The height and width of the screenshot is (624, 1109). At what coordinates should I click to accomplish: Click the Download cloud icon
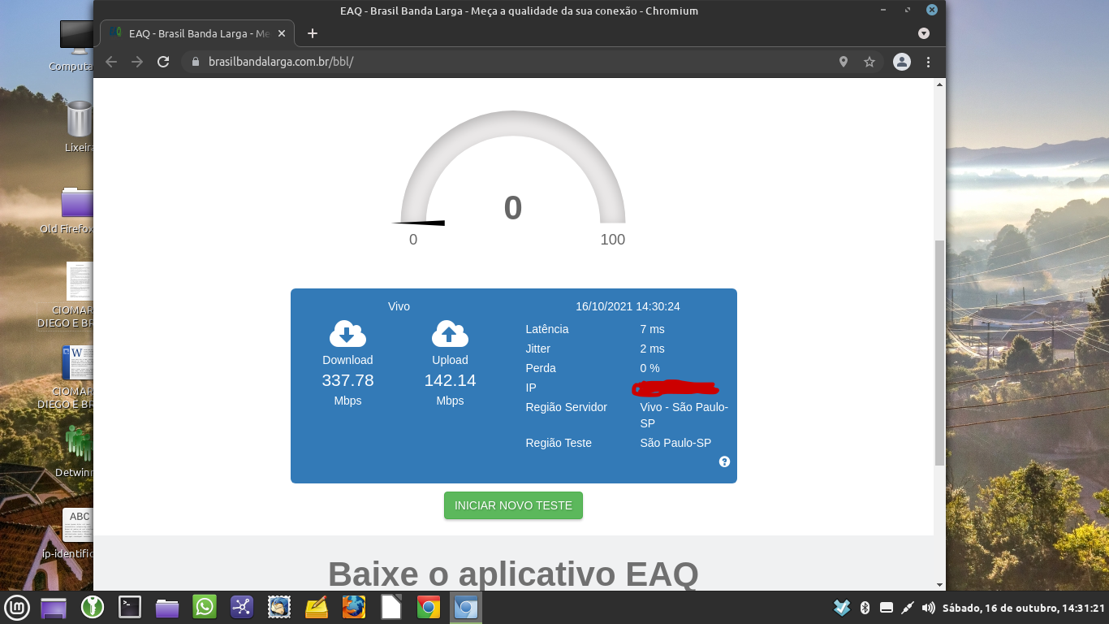click(x=347, y=334)
